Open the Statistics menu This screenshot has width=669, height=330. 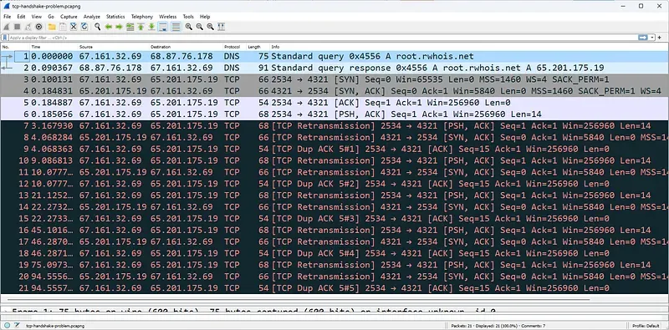pos(115,17)
